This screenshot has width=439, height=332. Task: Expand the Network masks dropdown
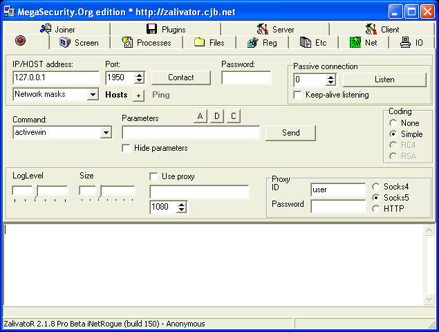click(93, 95)
